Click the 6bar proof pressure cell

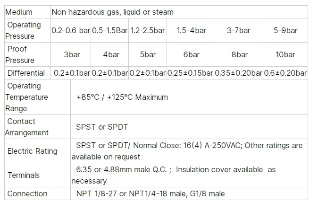click(x=191, y=54)
